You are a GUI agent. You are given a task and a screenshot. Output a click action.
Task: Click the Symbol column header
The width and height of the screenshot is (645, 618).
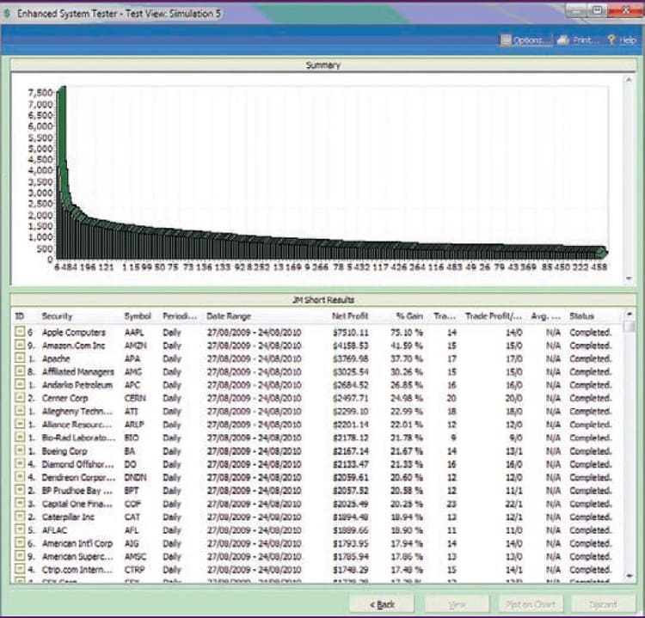pos(137,316)
